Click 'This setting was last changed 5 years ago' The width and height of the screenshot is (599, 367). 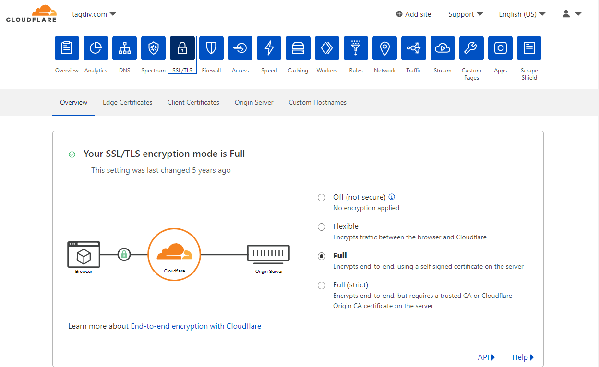[161, 170]
